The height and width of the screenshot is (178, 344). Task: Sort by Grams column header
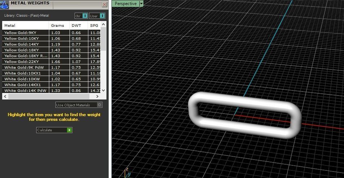tap(59, 25)
